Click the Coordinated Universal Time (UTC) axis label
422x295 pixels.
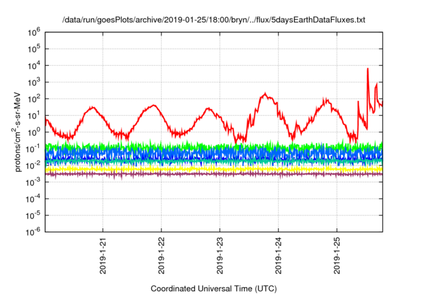[214, 288]
